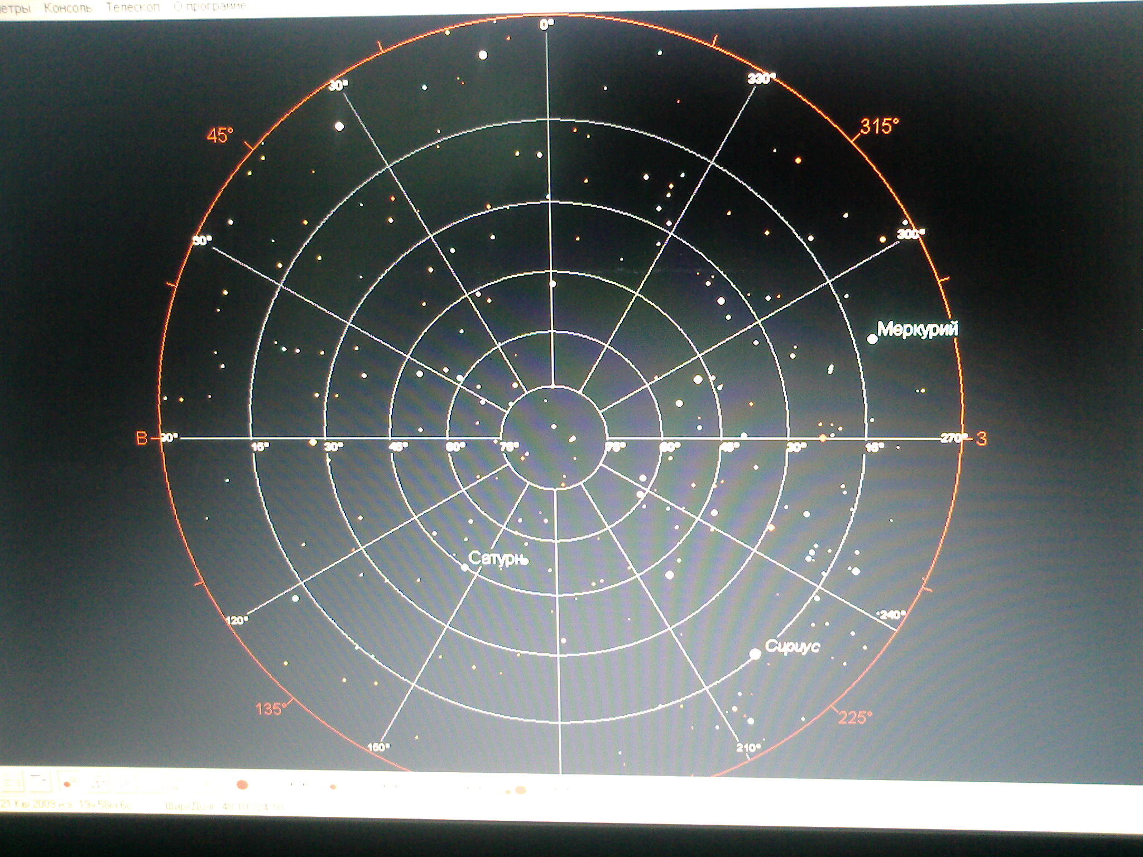1143x857 pixels.
Task: Click the toolbar icon with short dashes
Action: pos(39,781)
